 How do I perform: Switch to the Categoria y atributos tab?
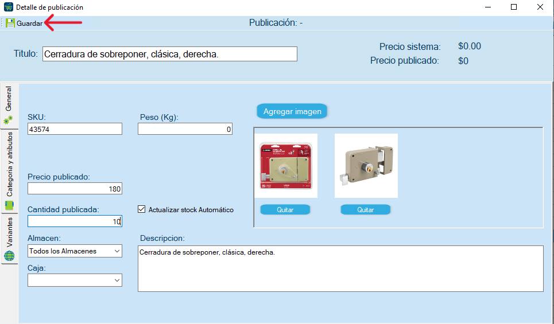click(9, 171)
